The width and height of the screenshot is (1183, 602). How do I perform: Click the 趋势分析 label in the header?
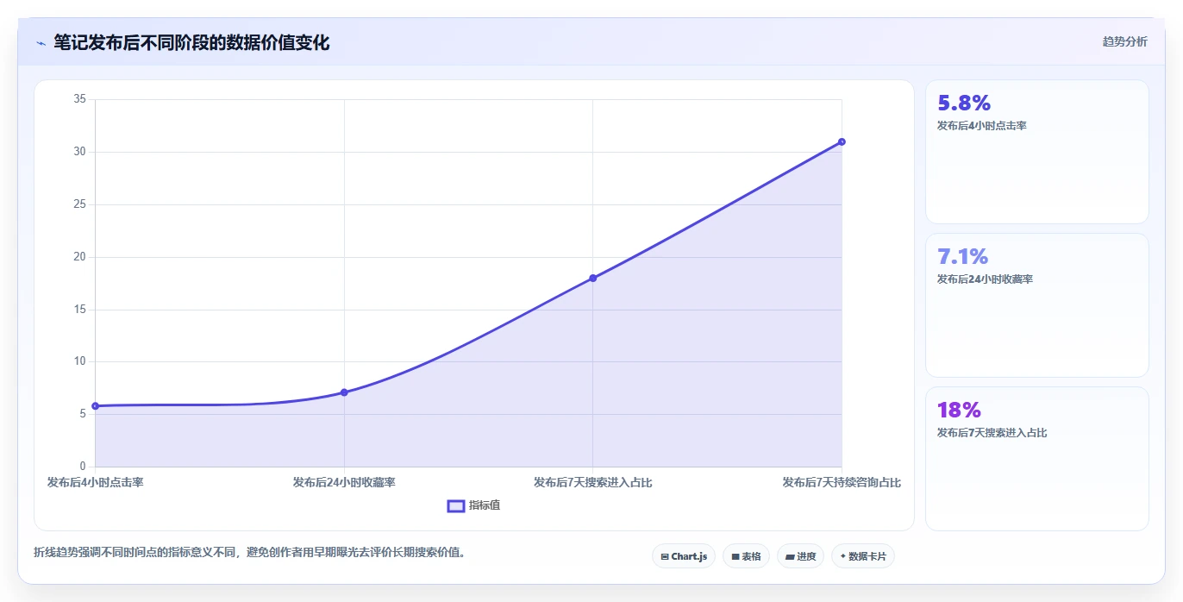(x=1124, y=41)
